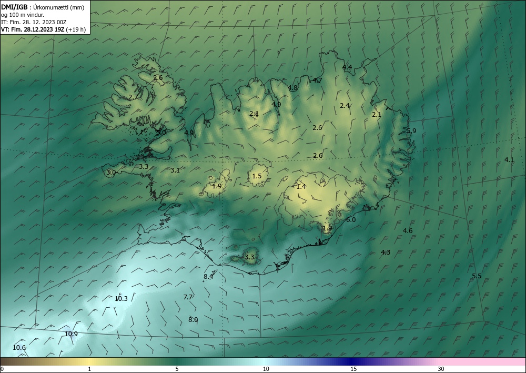Click the 10.9 precipitable water value
This screenshot has width=526, height=373.
pyautogui.click(x=71, y=334)
